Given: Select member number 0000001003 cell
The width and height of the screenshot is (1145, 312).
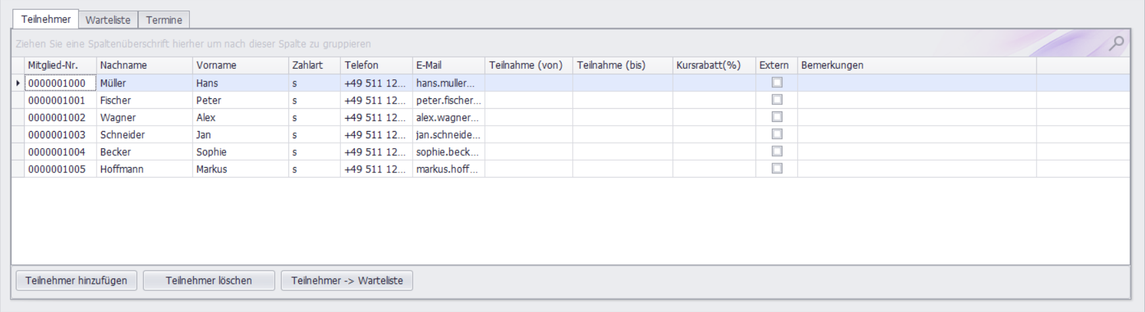Looking at the screenshot, I should click(60, 134).
